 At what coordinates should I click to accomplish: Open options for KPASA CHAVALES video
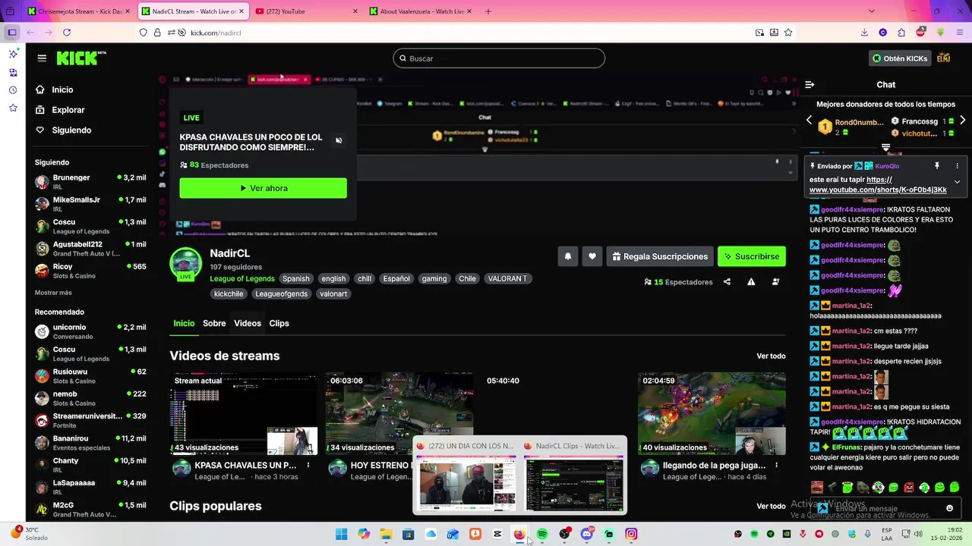(x=308, y=465)
